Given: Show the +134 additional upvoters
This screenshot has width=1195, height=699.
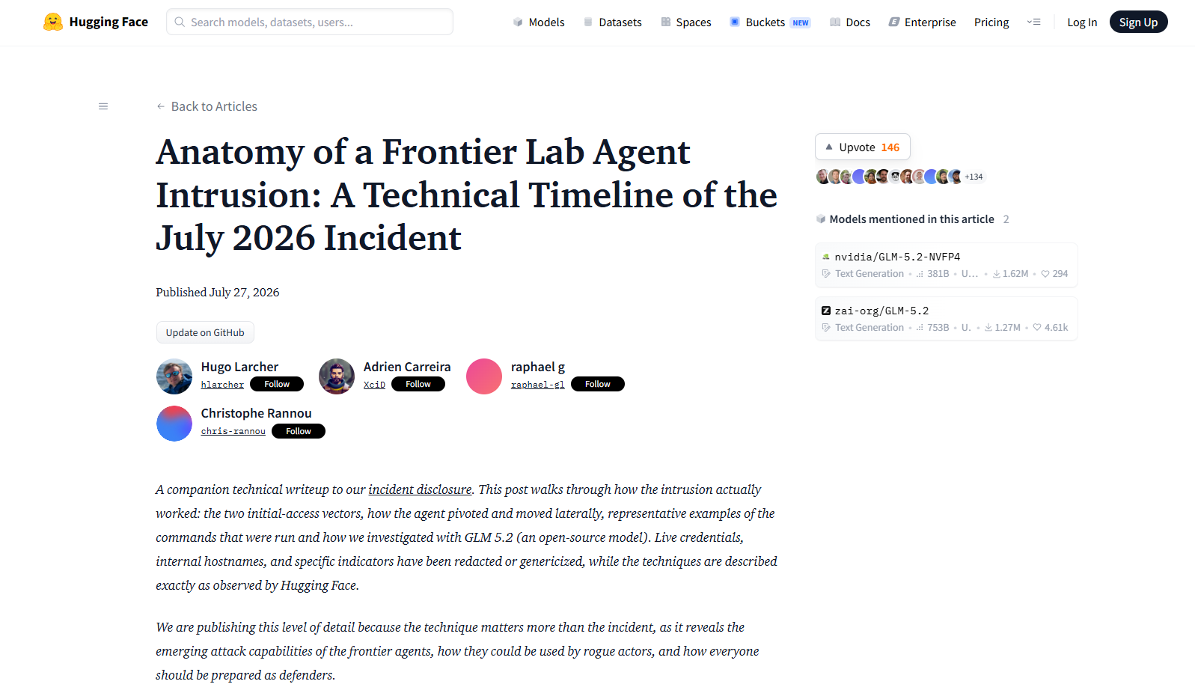Looking at the screenshot, I should (x=974, y=177).
